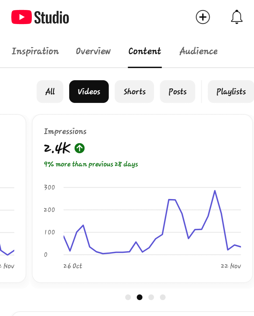Viewport: 254px width, 316px height.
Task: Switch to the Inspiration tab
Action: click(35, 51)
